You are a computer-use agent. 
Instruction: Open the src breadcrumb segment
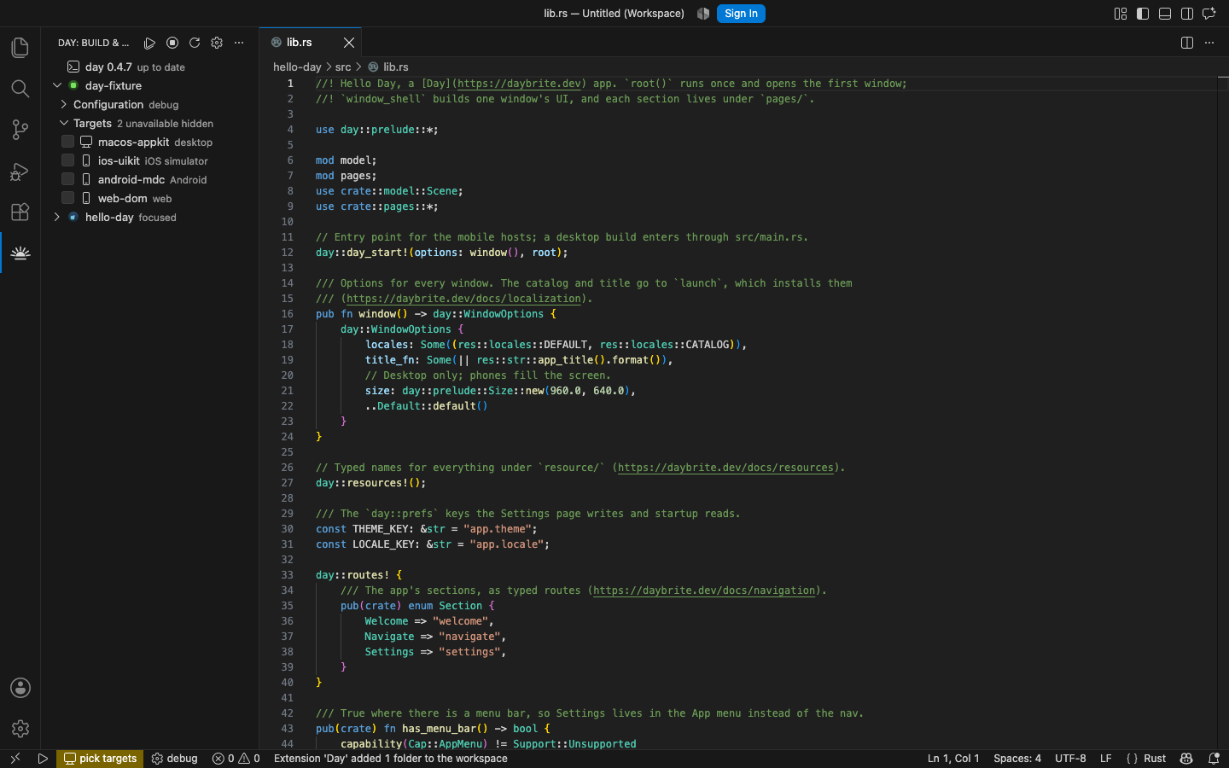click(x=343, y=67)
